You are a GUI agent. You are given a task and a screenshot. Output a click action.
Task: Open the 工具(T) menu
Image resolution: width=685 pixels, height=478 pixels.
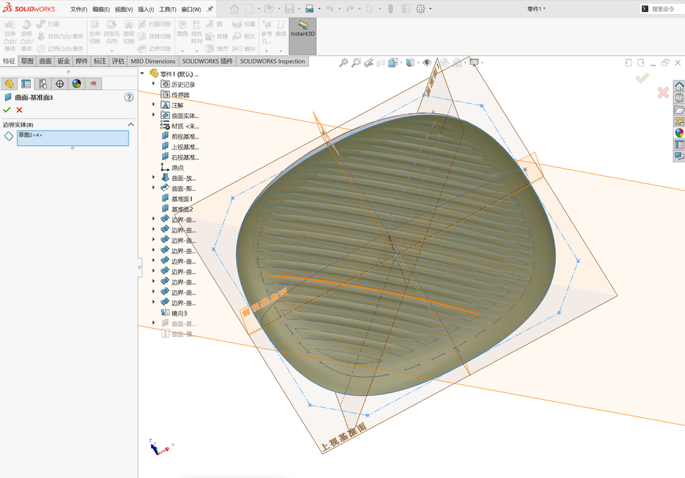pyautogui.click(x=168, y=9)
